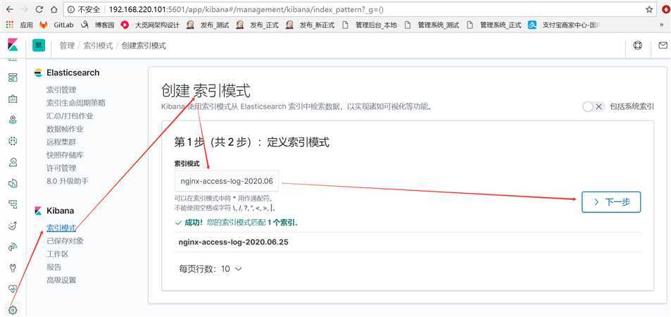Open 8.0 升级助手 menu item
Screen dimensions: 671x317
[68, 181]
